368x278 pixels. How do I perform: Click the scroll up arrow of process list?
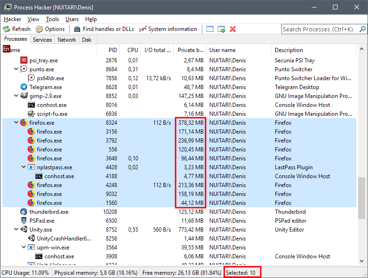pos(361,49)
